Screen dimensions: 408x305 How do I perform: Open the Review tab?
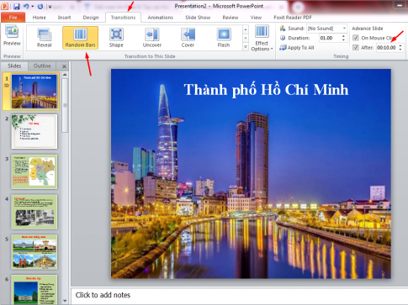pos(230,18)
